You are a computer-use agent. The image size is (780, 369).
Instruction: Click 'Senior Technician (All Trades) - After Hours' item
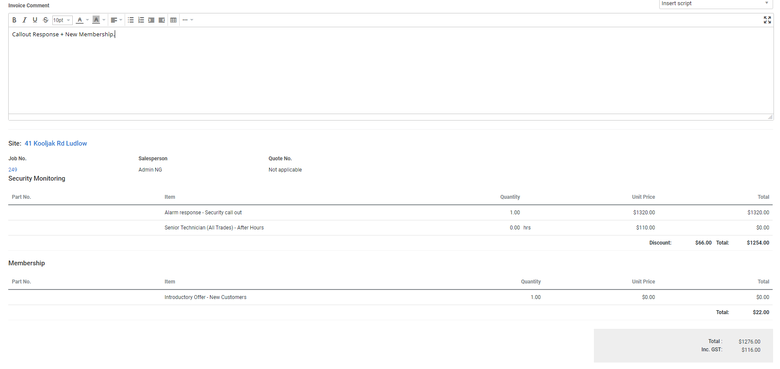(x=214, y=228)
